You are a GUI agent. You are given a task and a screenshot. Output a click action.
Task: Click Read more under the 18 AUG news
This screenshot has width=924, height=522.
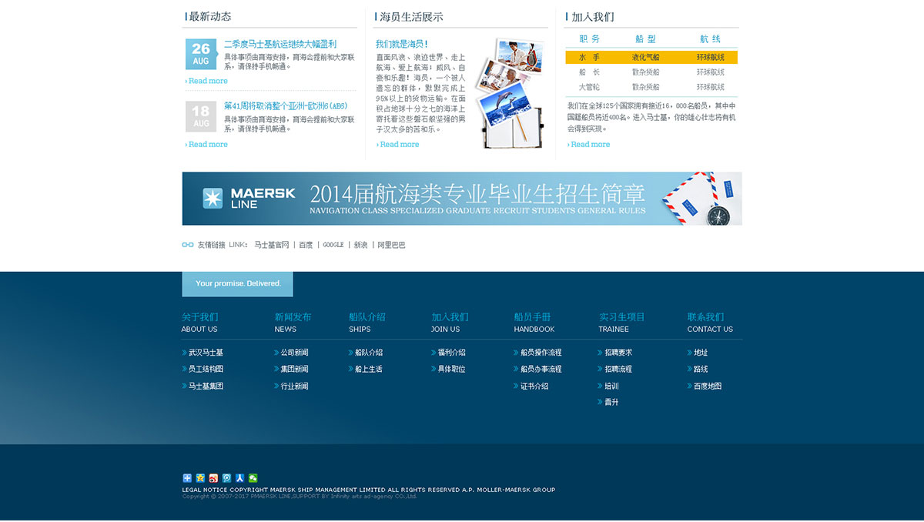tap(206, 144)
